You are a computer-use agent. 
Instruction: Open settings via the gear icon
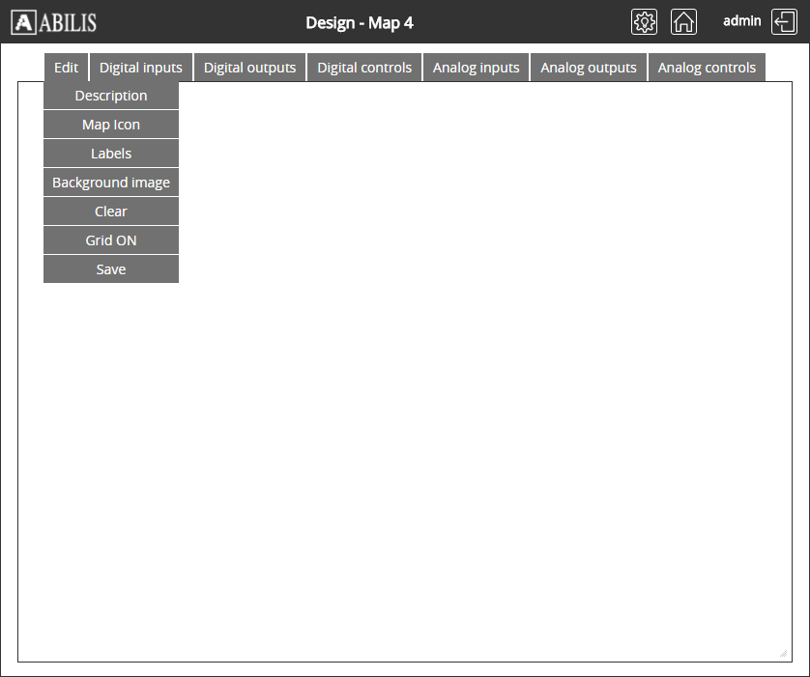coord(644,22)
